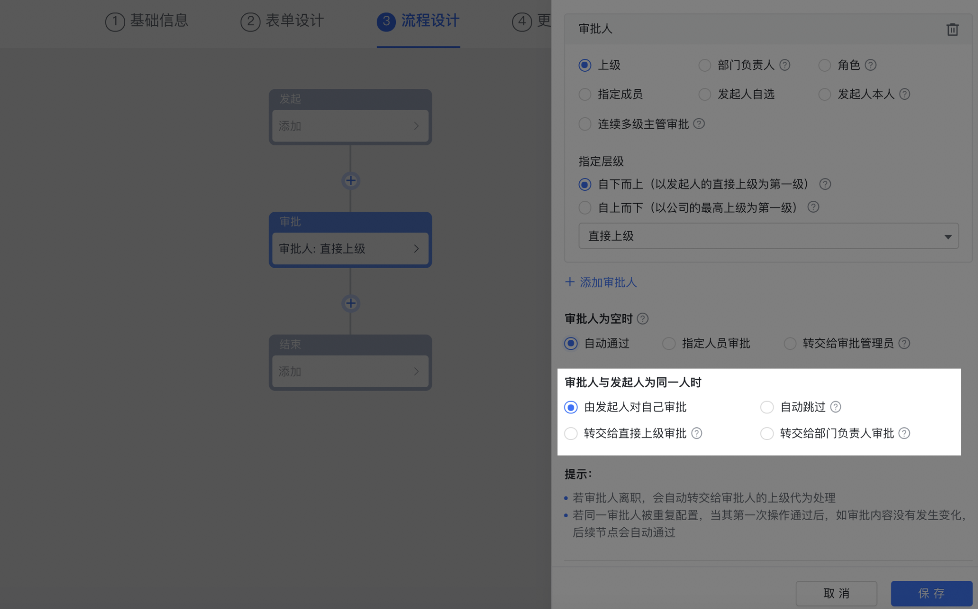Click help icon beside 转交给直接上级审批
978x609 pixels.
coord(696,433)
